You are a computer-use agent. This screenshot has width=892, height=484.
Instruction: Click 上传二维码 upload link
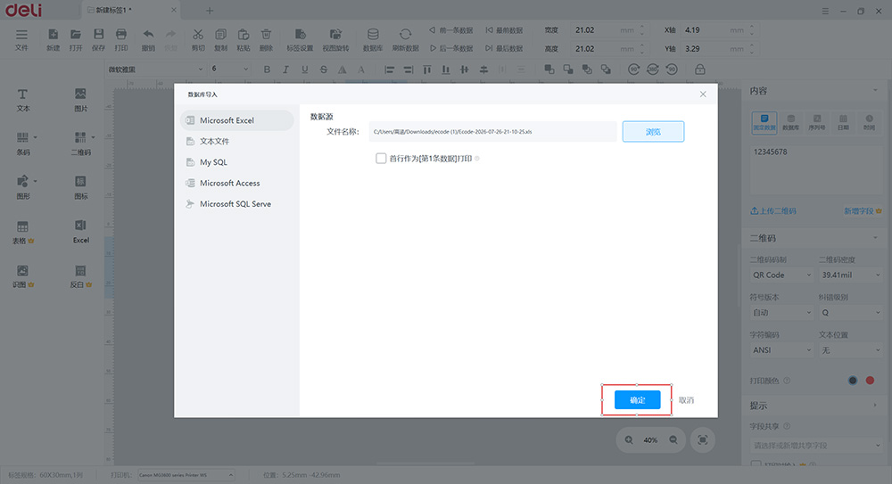pyautogui.click(x=773, y=210)
